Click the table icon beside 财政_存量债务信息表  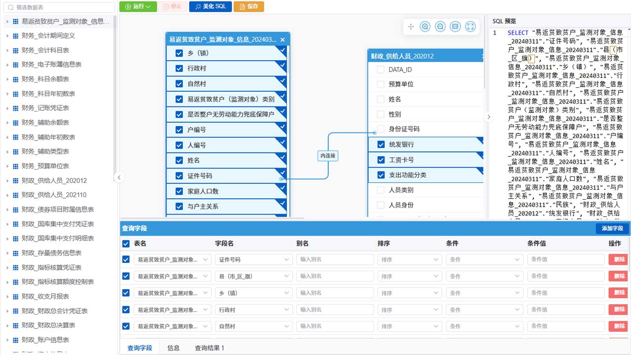click(16, 253)
